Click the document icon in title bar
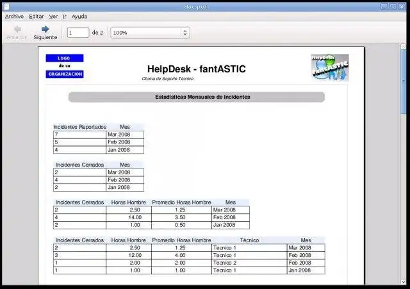 6,6
